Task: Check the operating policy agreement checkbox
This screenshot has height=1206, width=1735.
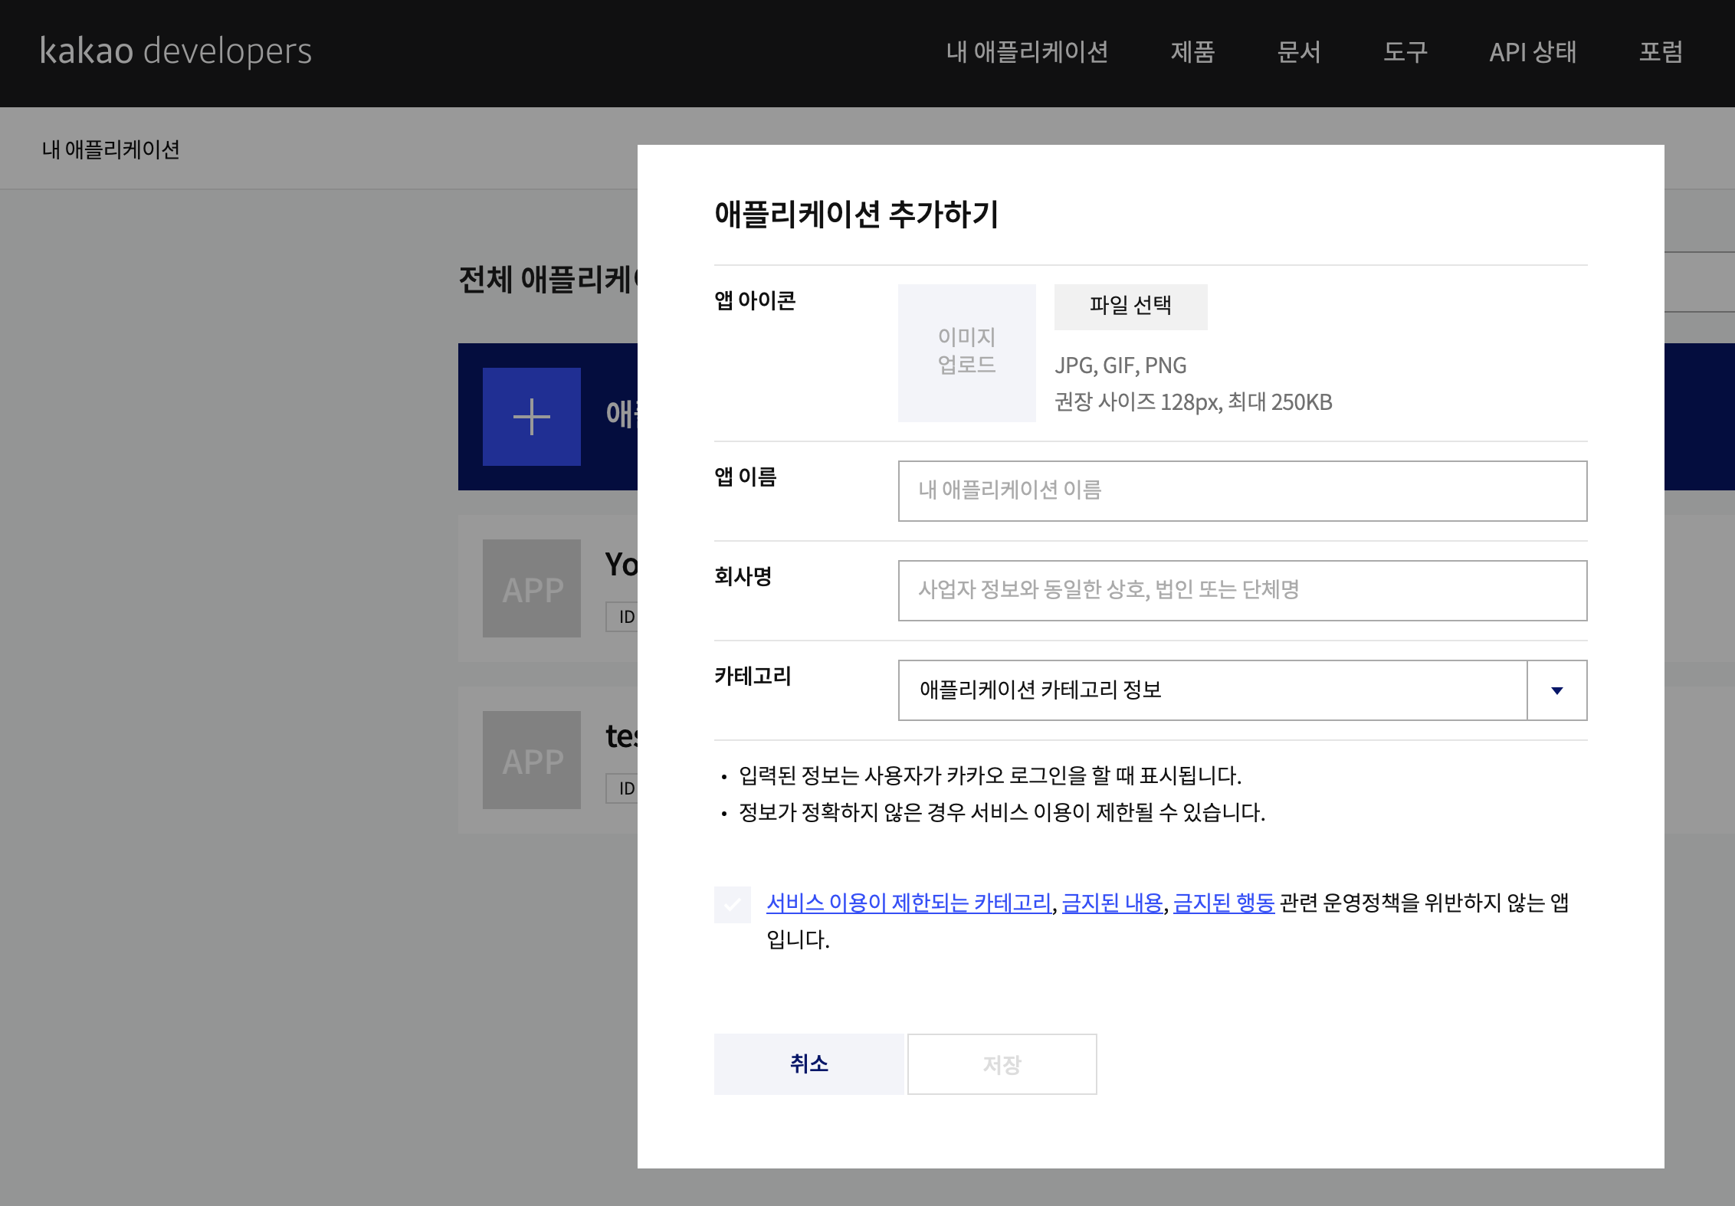Action: tap(732, 904)
